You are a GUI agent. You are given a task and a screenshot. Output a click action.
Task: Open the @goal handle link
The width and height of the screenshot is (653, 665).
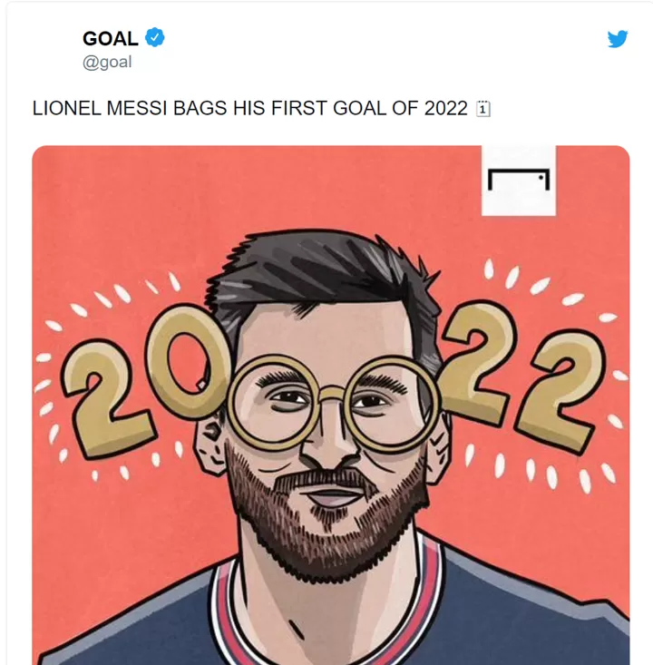coord(107,63)
